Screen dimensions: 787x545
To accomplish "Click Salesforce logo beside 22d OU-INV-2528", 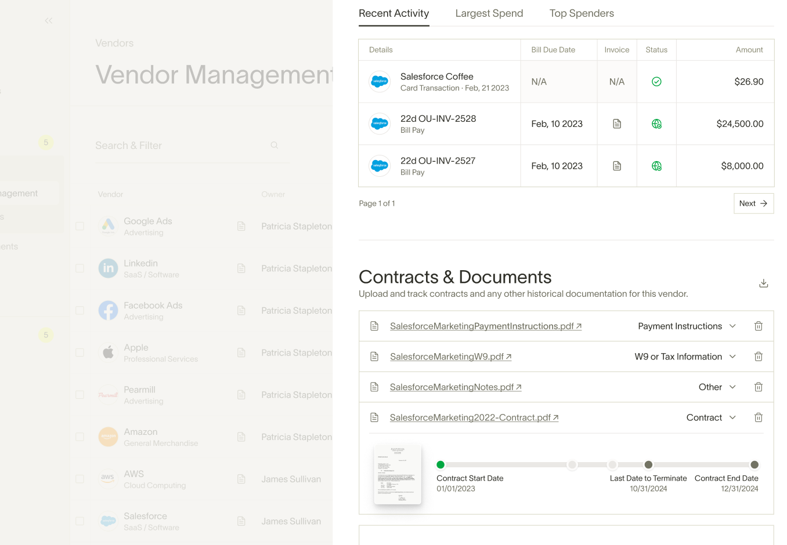I will (380, 124).
